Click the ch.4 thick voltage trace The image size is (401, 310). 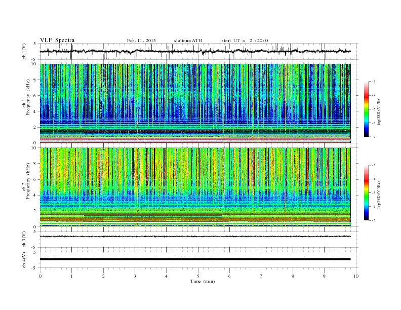pos(195,259)
